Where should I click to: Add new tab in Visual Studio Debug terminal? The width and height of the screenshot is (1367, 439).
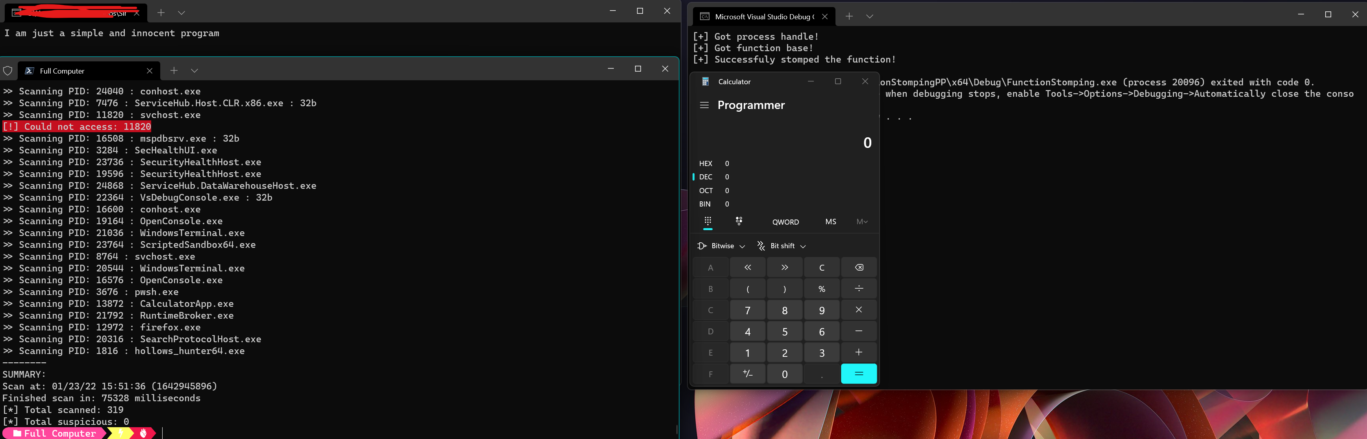click(x=848, y=17)
